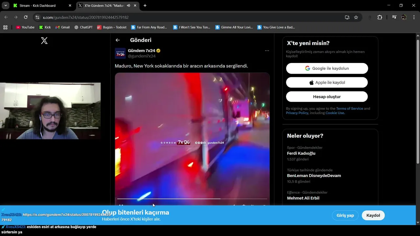The image size is (420, 236).
Task: Open the X logo home link
Action: coord(44,41)
